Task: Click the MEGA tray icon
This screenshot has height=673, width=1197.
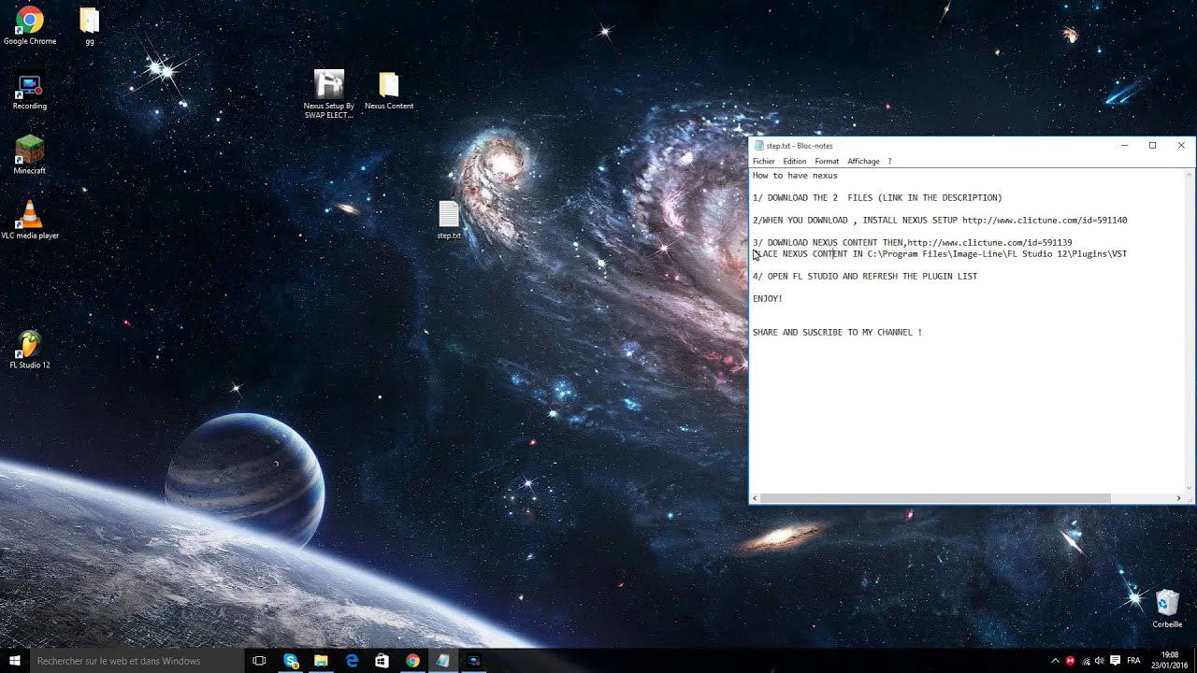Action: tap(1070, 661)
